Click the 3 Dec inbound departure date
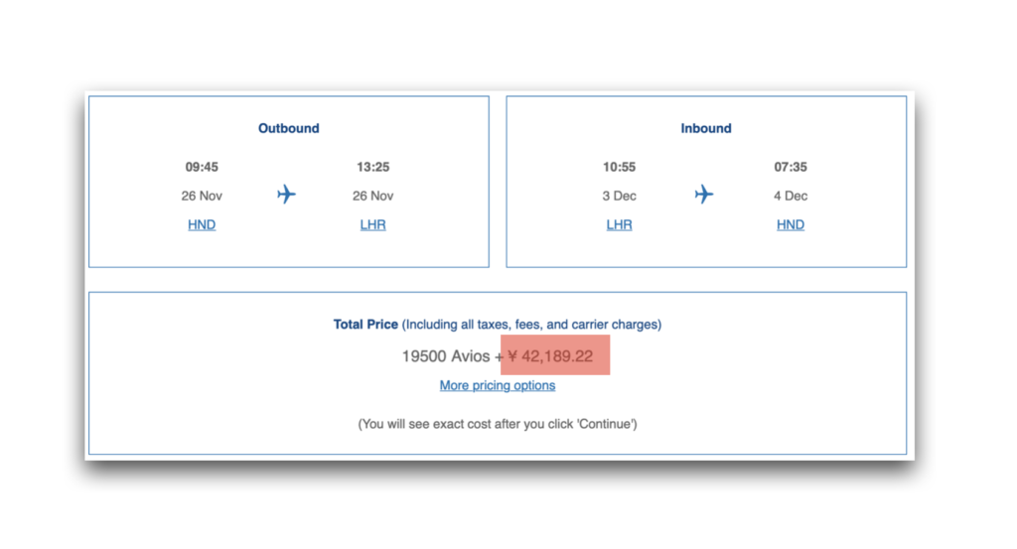 tap(620, 196)
